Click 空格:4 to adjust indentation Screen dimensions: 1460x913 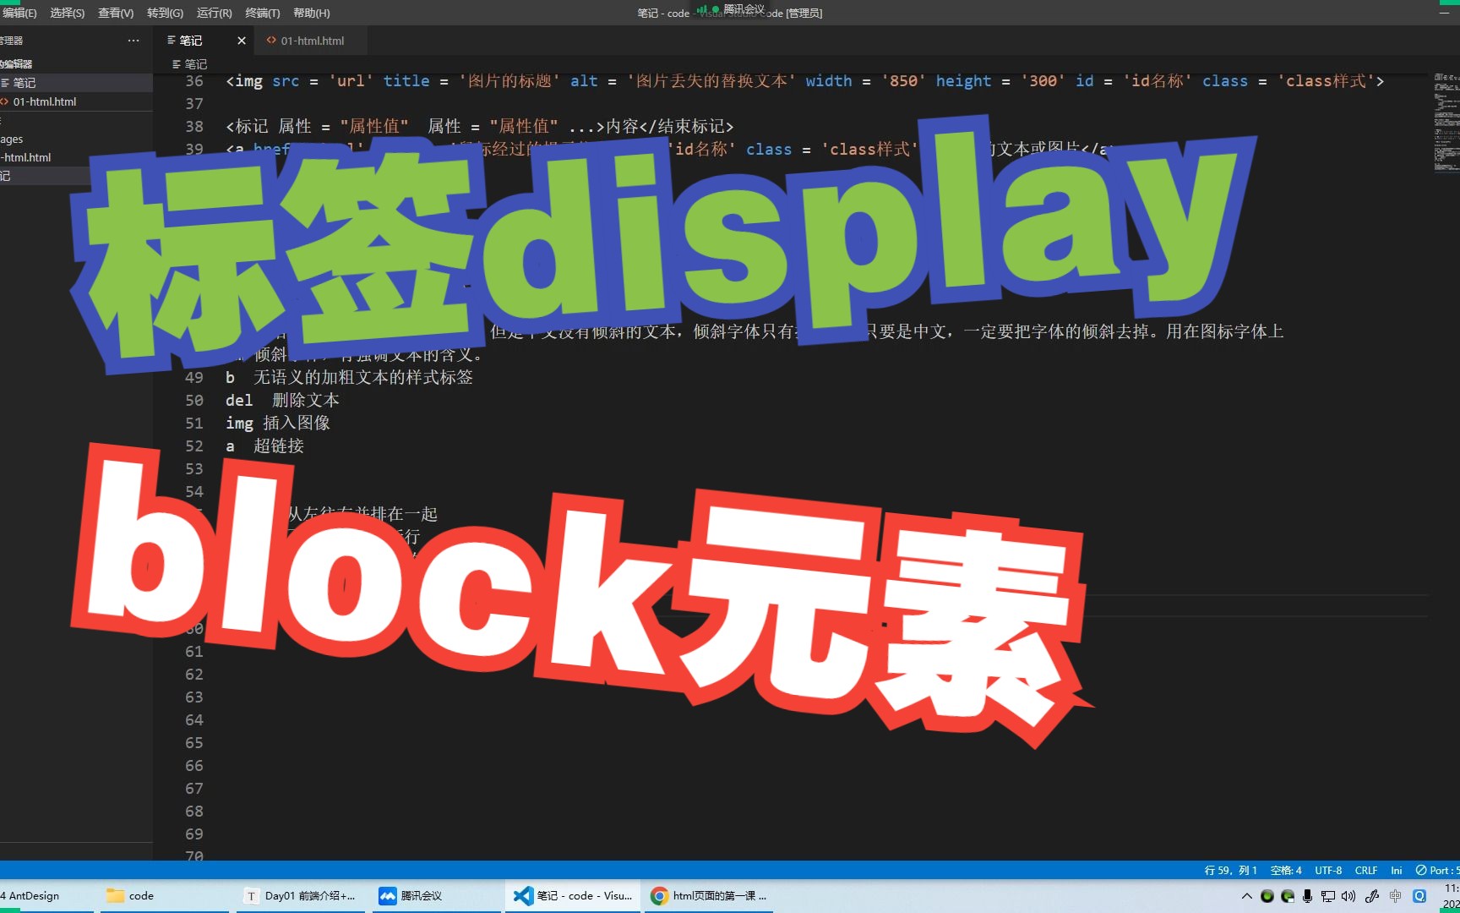1286,870
